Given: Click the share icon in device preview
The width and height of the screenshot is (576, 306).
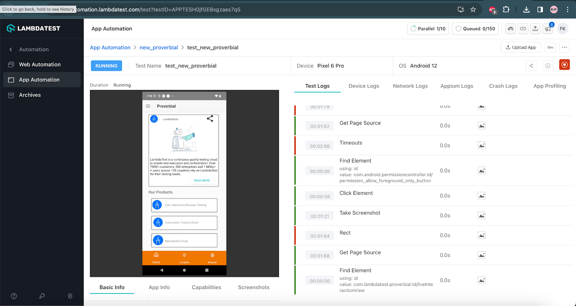Looking at the screenshot, I should [x=210, y=118].
